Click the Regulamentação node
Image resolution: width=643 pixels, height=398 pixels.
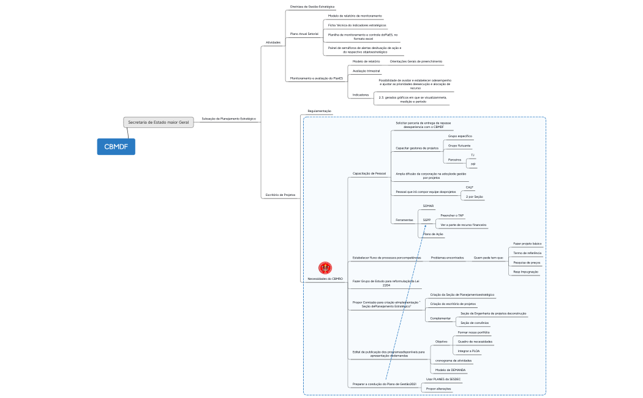319,111
